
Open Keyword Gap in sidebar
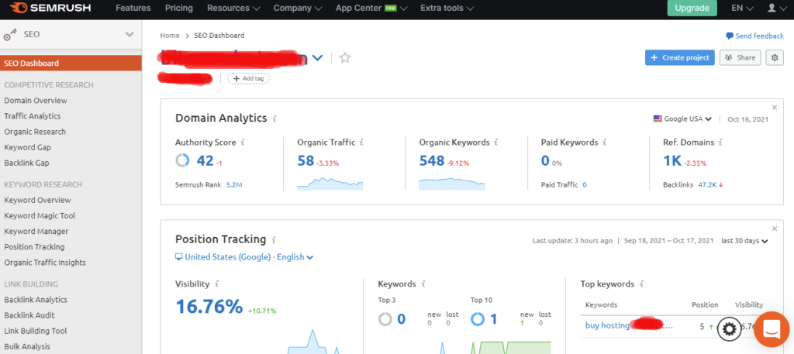coord(27,147)
